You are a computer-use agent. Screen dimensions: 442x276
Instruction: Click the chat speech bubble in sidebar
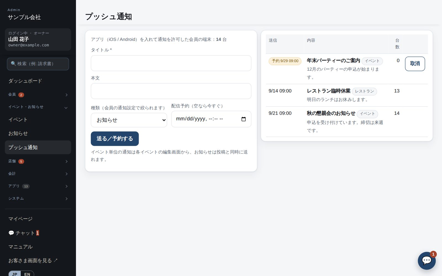(x=11, y=233)
